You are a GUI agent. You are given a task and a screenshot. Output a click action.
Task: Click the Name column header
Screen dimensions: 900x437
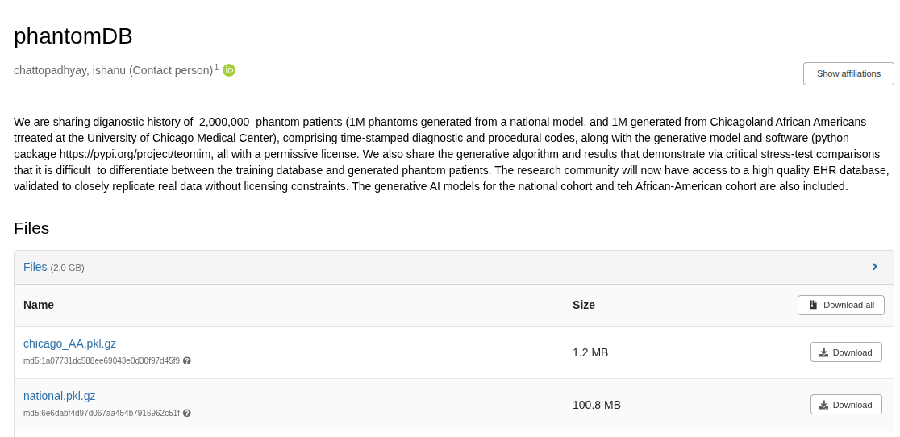(39, 305)
